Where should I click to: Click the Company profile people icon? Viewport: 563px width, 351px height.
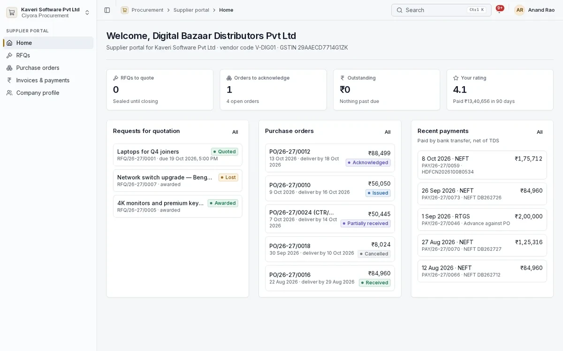(9, 93)
